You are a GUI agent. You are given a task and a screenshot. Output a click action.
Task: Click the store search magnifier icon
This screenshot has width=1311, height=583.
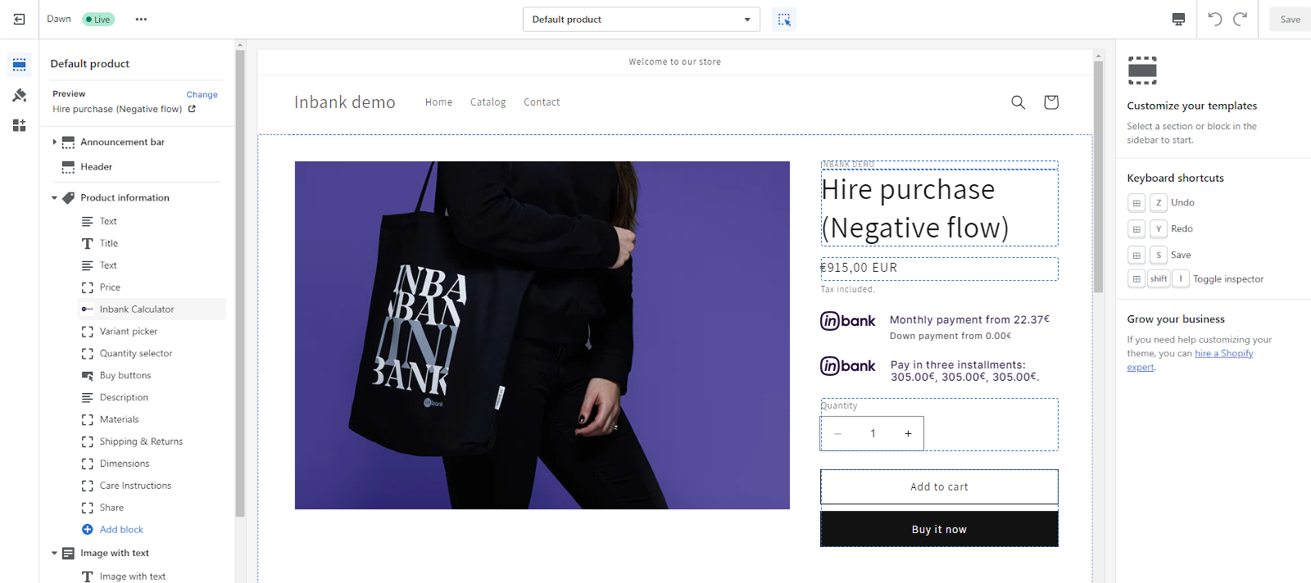(x=1018, y=102)
